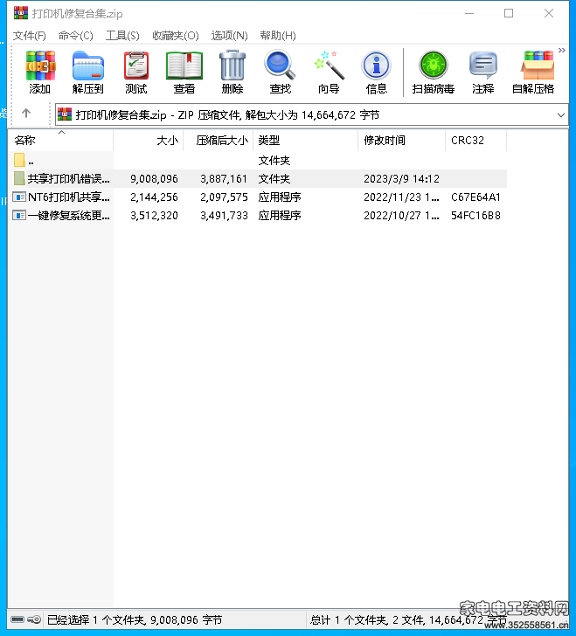Screen dimensions: 576x636
Task: Sort by 压缩后大小 column header
Action: pos(219,141)
